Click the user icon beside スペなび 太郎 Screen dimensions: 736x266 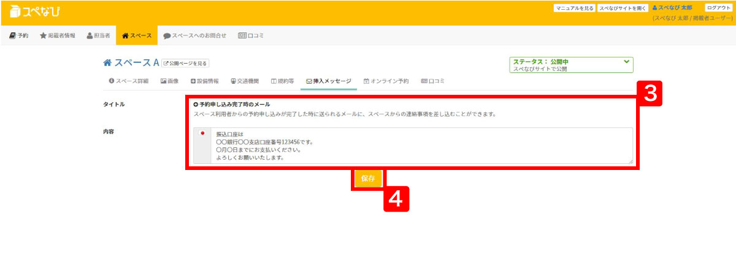click(654, 8)
